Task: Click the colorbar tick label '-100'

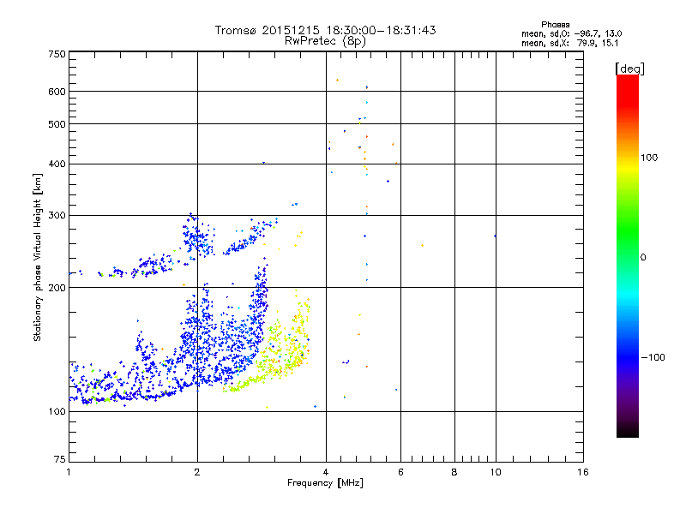Action: coord(653,357)
